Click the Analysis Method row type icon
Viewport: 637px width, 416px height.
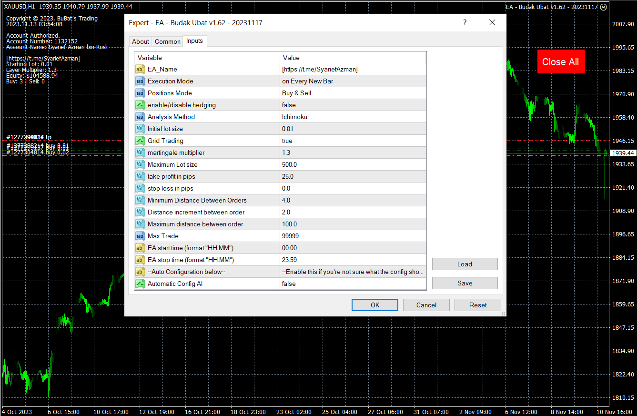click(140, 117)
